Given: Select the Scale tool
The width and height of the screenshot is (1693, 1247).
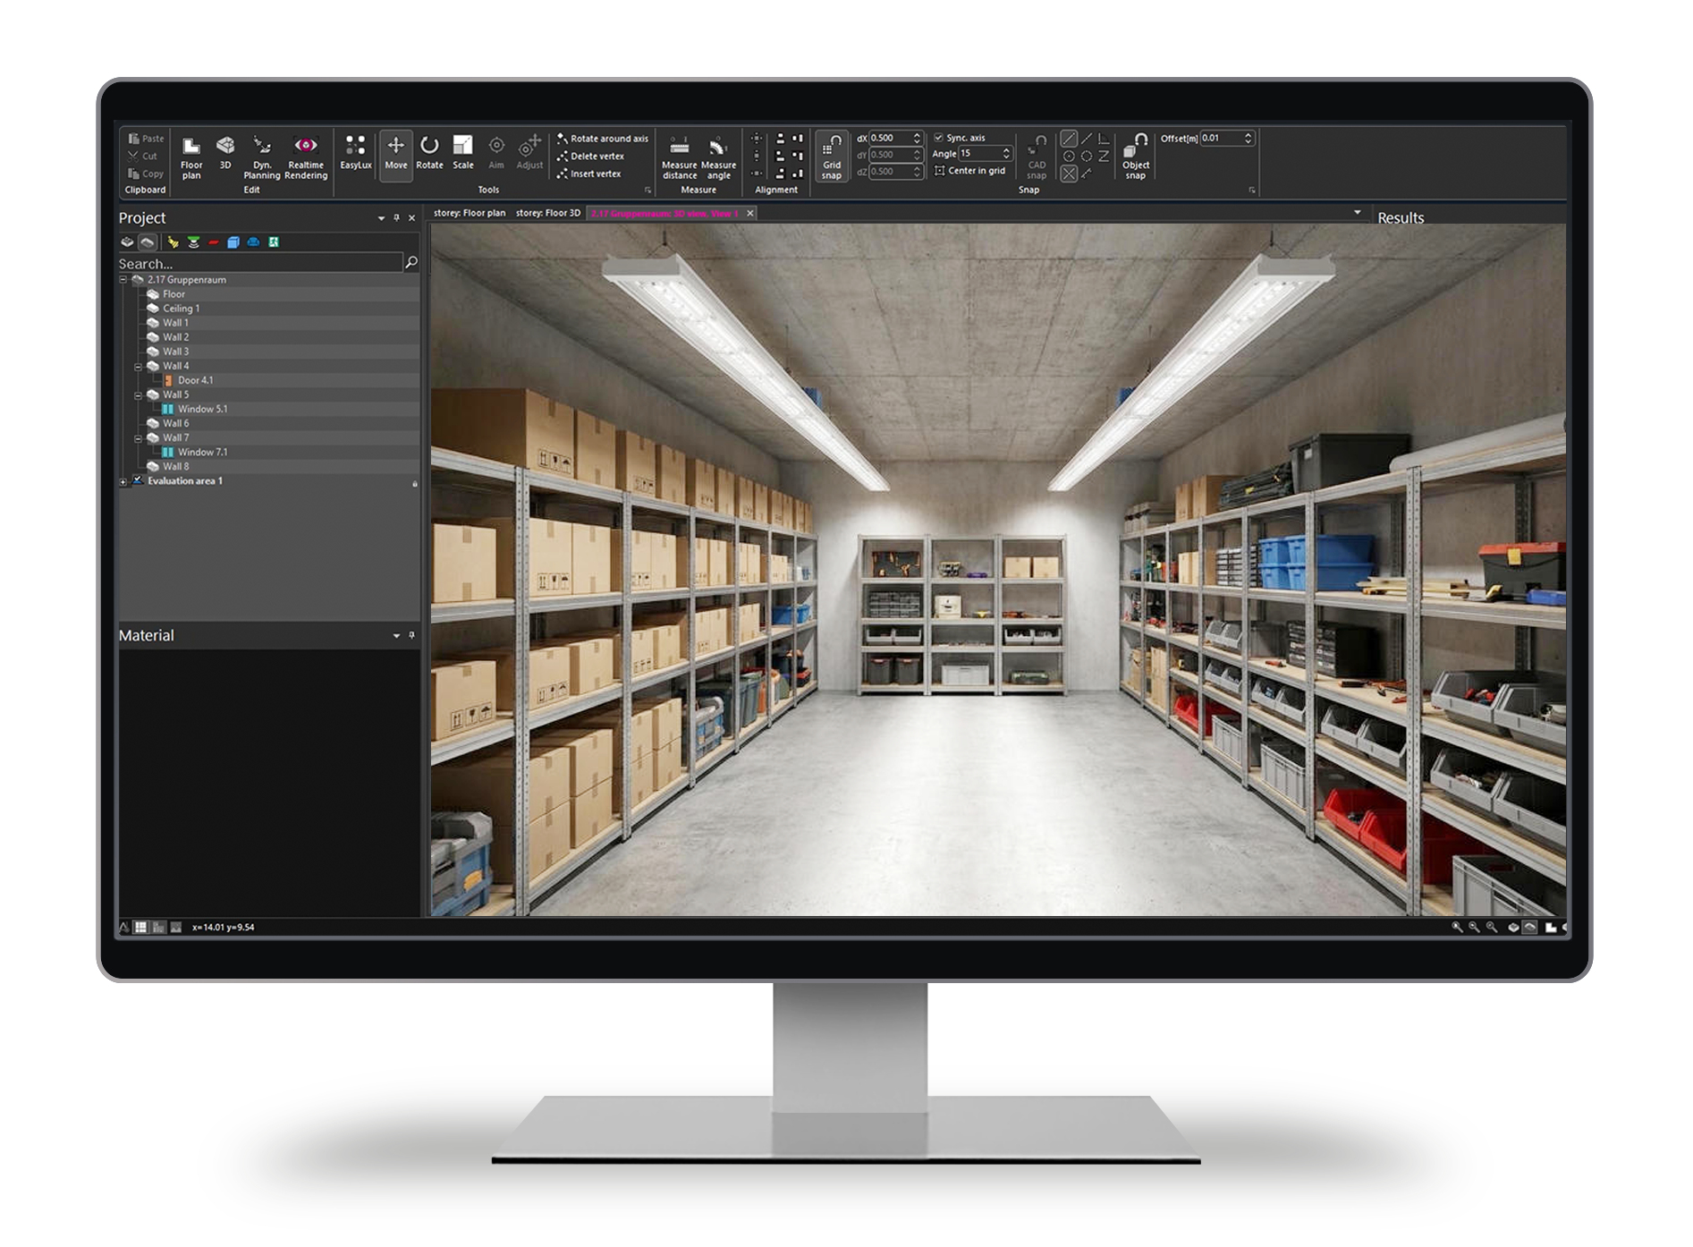Looking at the screenshot, I should (463, 153).
